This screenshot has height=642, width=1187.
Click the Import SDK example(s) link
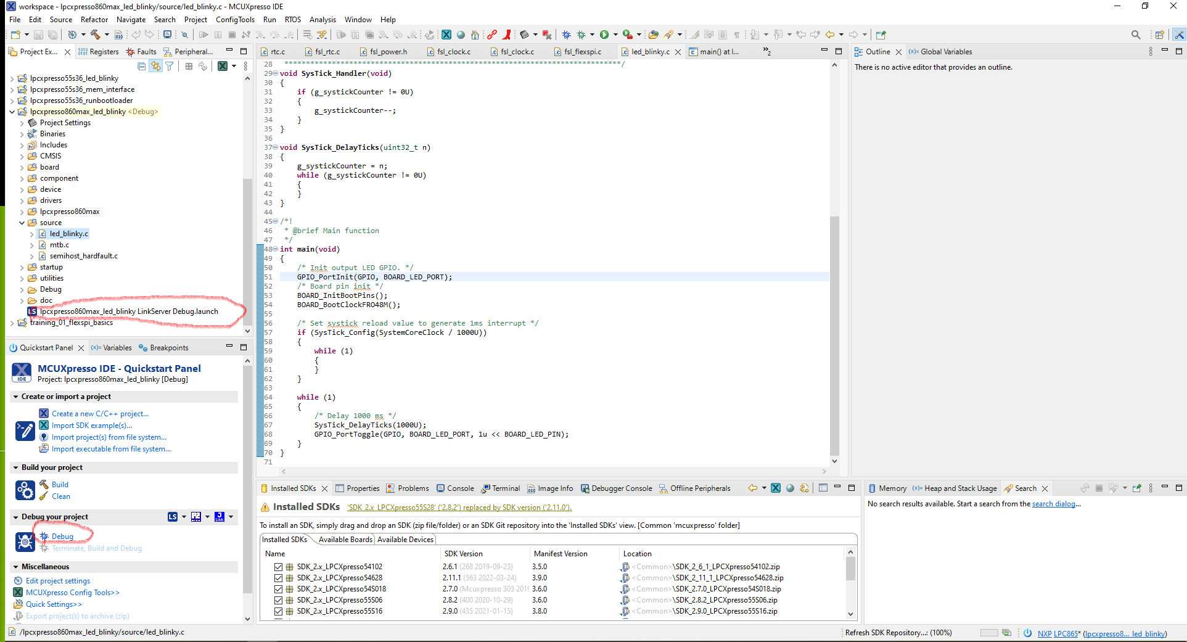91,426
